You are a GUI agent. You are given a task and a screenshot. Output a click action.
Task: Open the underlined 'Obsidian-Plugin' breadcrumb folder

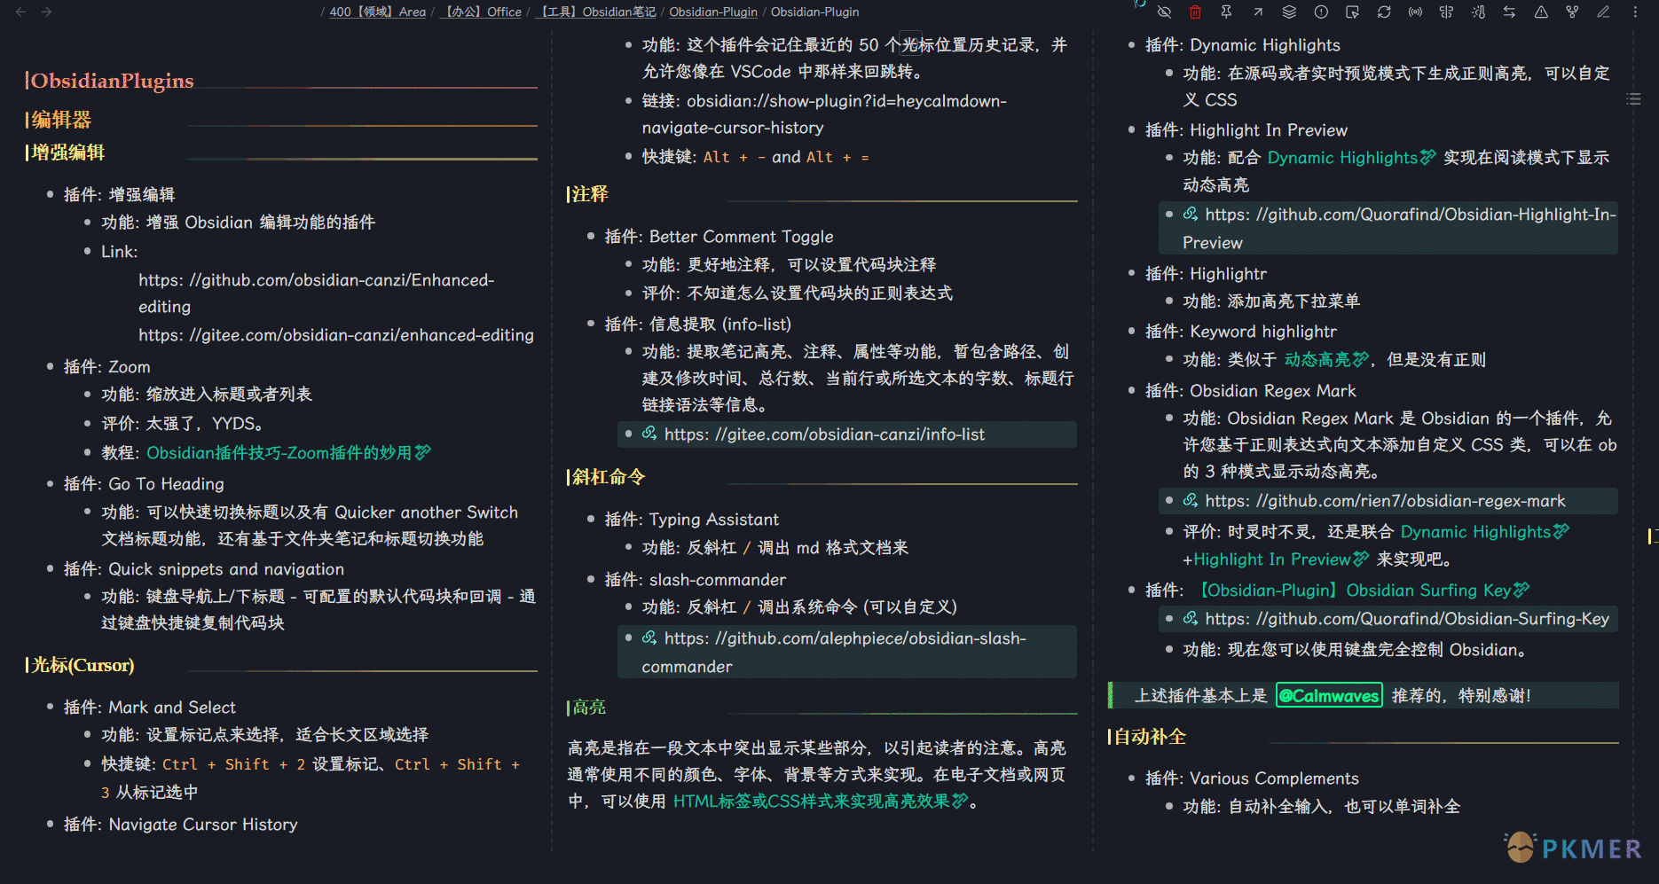(x=713, y=12)
